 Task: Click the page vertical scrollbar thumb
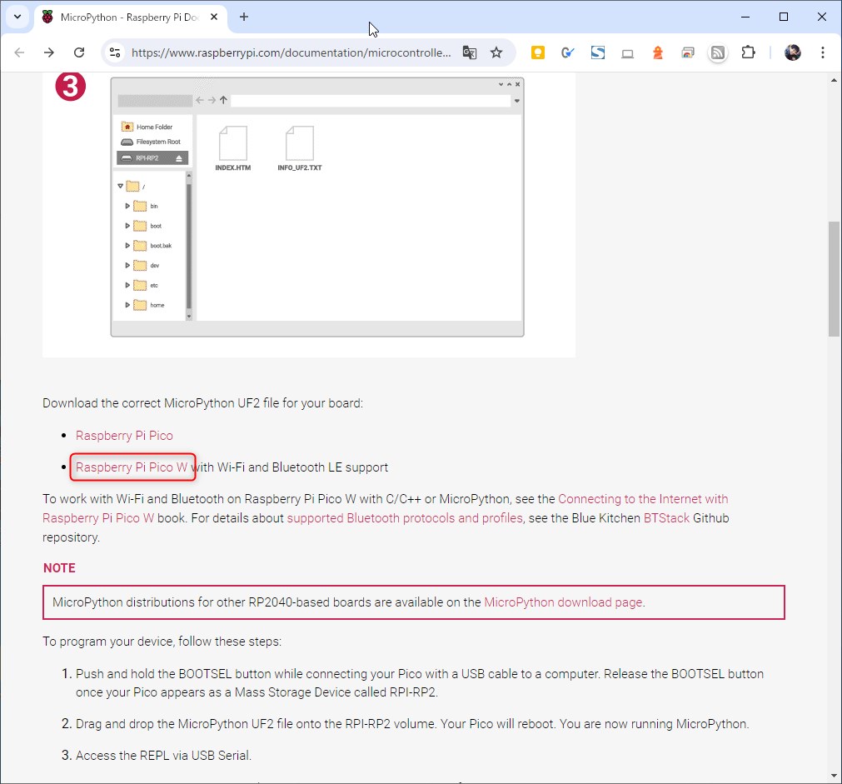(834, 279)
